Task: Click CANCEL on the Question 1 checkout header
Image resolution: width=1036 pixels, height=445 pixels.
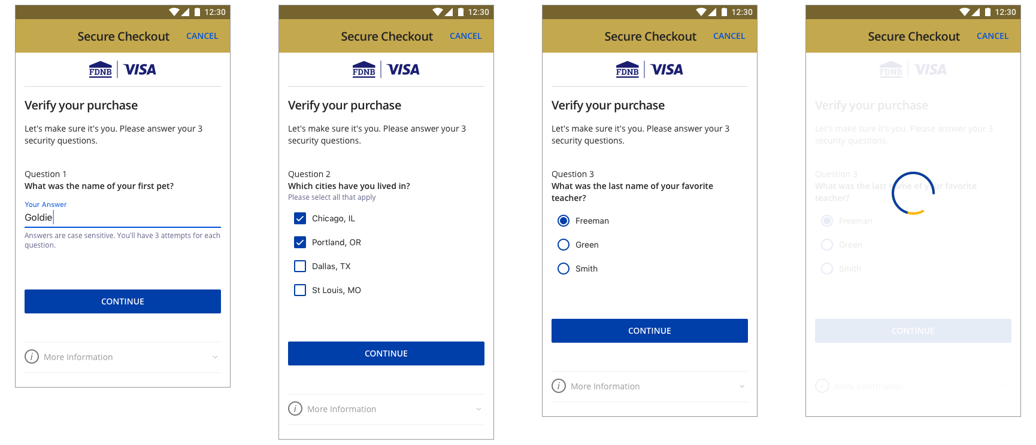Action: point(202,36)
